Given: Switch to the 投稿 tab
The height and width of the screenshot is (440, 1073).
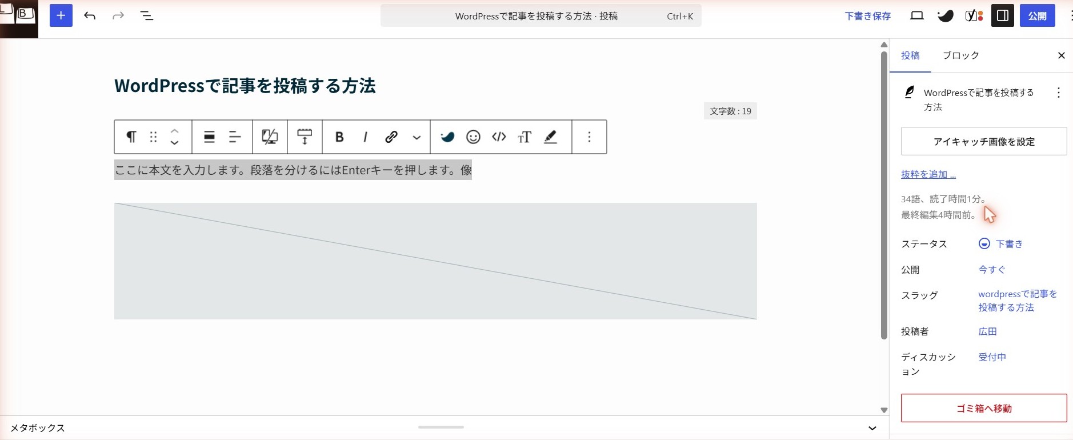Looking at the screenshot, I should tap(910, 55).
